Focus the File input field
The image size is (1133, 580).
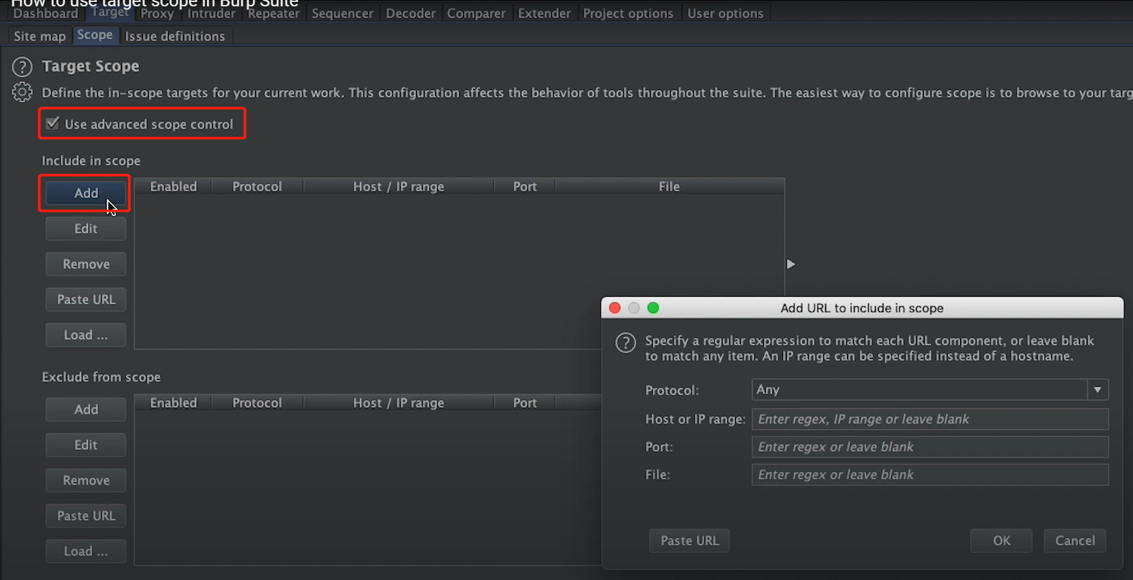coord(930,475)
